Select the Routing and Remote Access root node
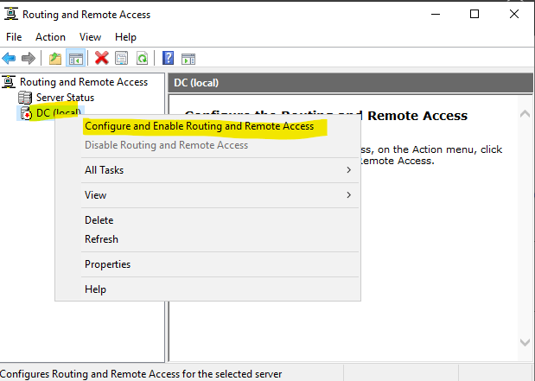The image size is (535, 381). click(x=83, y=82)
